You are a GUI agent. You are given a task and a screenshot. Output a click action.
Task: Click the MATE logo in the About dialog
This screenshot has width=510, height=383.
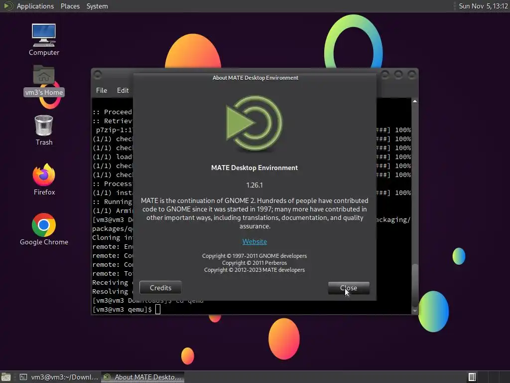click(255, 123)
